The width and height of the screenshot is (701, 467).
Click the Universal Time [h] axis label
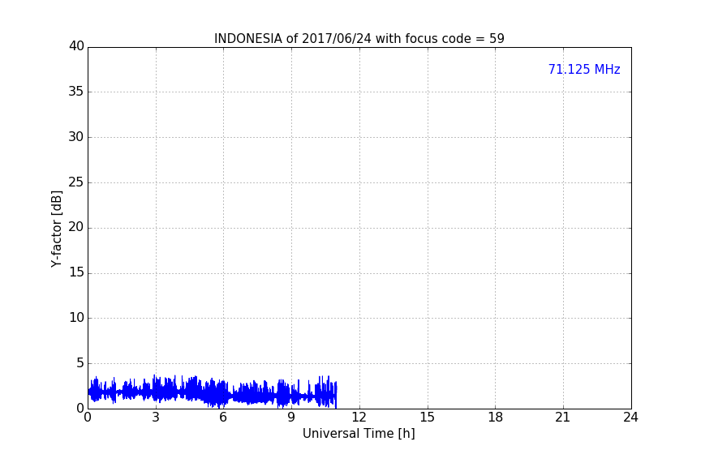point(359,434)
